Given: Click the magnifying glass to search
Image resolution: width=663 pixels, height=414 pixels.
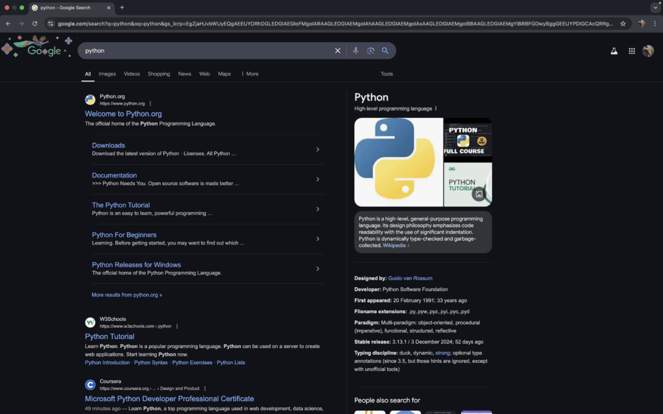Looking at the screenshot, I should (x=385, y=50).
